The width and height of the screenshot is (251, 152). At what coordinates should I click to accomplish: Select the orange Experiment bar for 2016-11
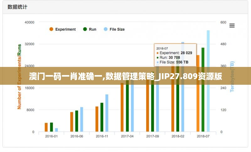coord(97,119)
